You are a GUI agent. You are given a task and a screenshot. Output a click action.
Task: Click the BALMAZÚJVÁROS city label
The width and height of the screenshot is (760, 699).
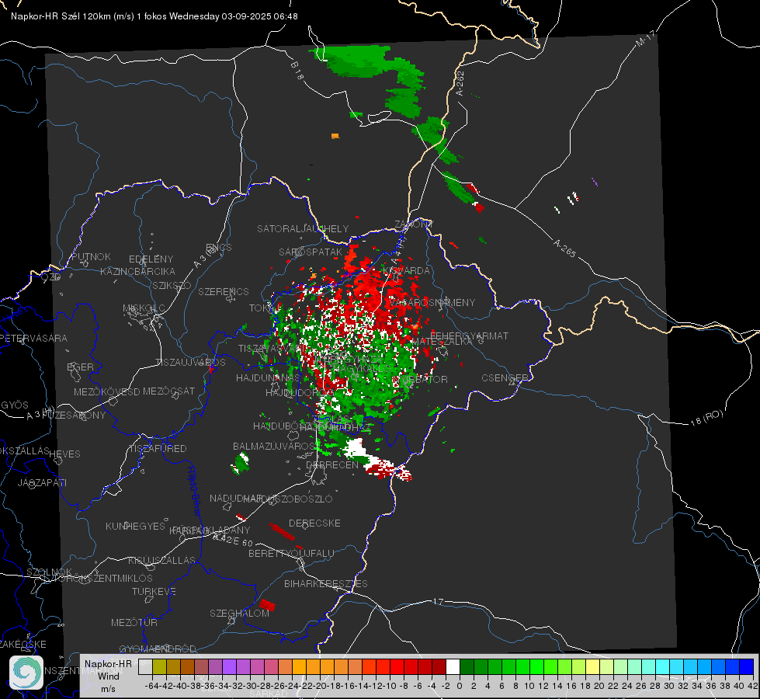click(274, 446)
